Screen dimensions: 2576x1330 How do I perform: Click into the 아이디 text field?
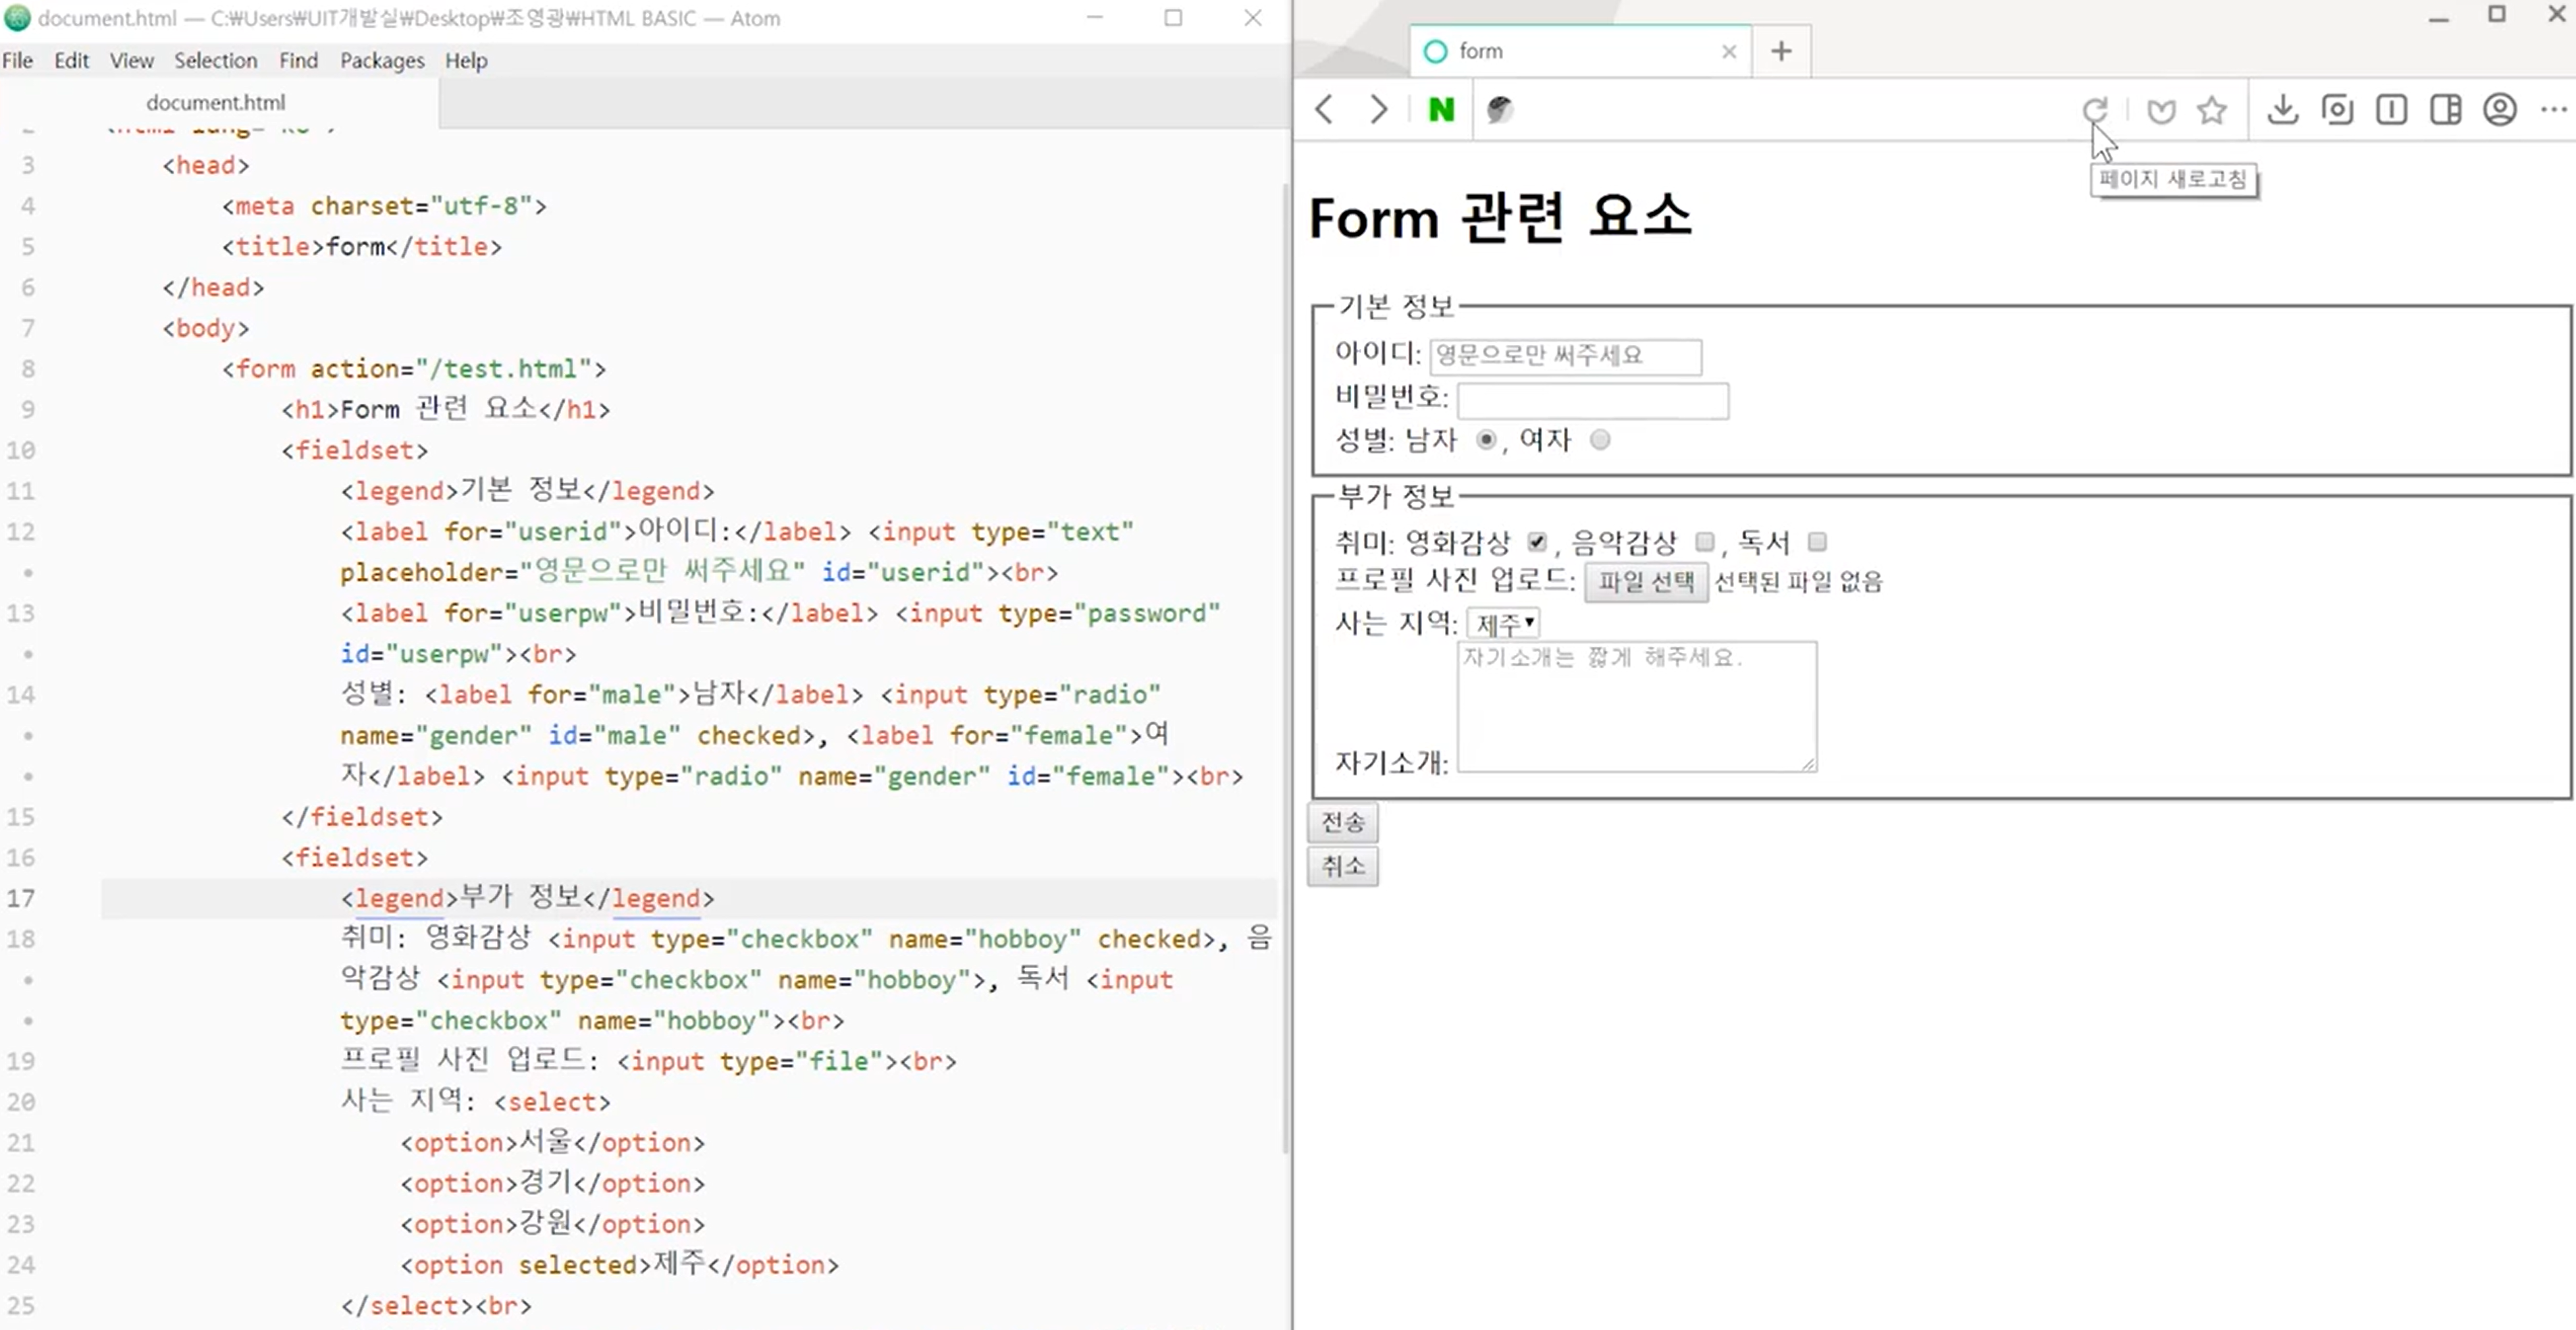click(x=1565, y=356)
